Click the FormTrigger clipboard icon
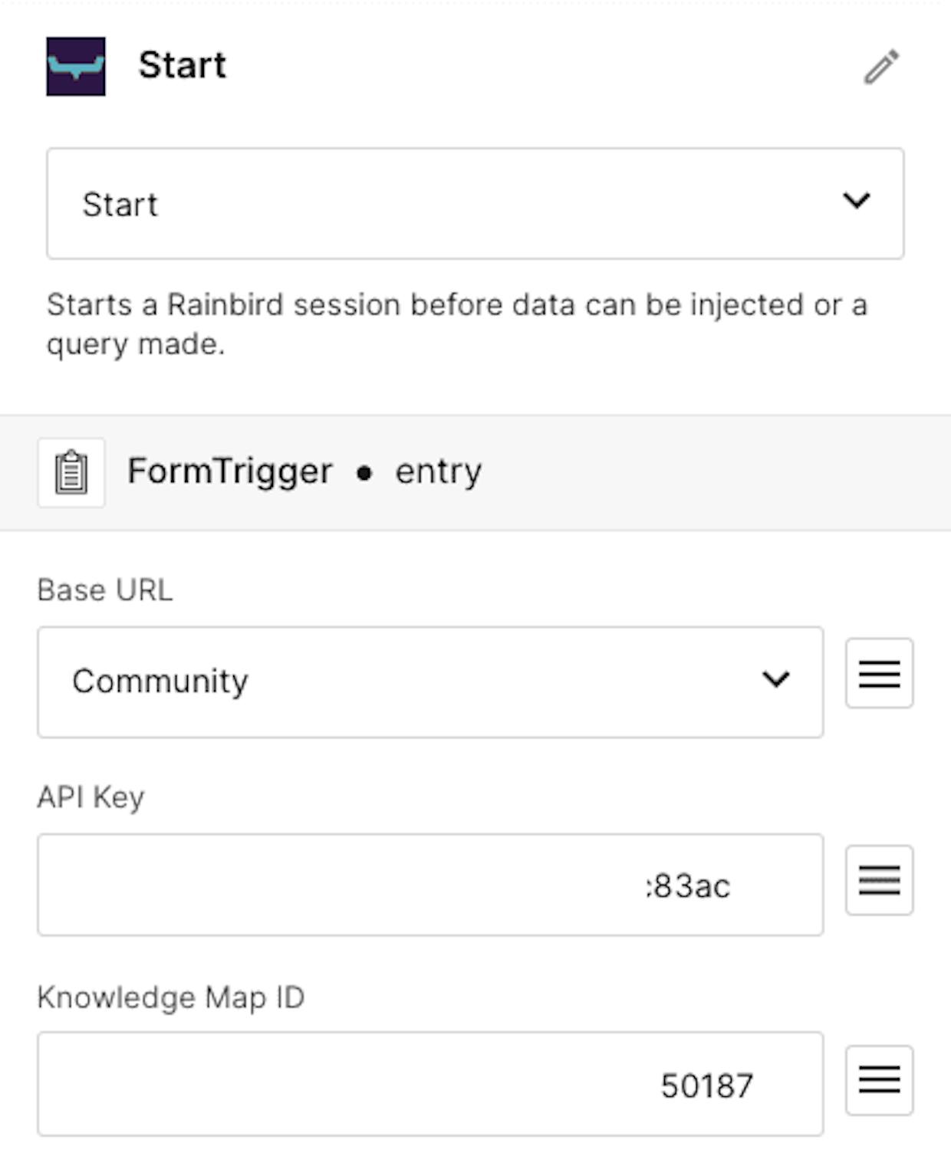Screen dimensions: 951x1153 click(71, 472)
